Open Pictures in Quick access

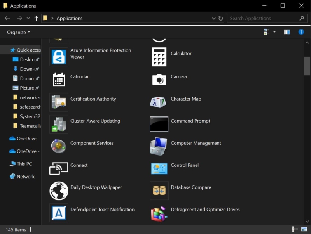click(x=26, y=88)
